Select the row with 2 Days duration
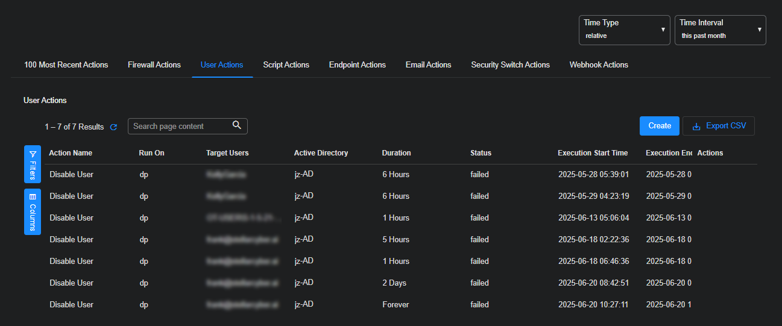Image resolution: width=782 pixels, height=326 pixels. 394,283
